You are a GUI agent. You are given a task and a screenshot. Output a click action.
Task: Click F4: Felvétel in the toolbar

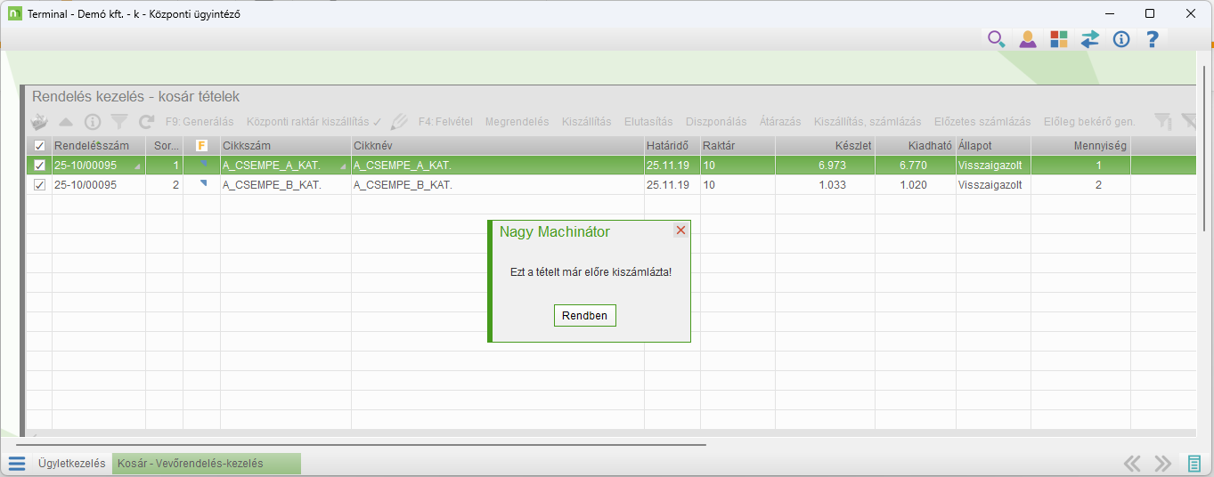pos(445,121)
